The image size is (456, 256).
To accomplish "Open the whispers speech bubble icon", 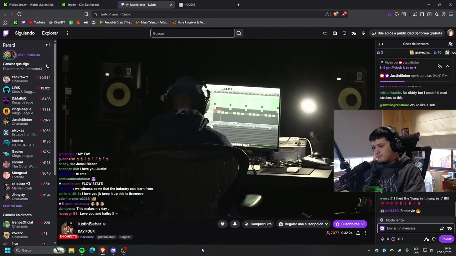I will [344, 33].
